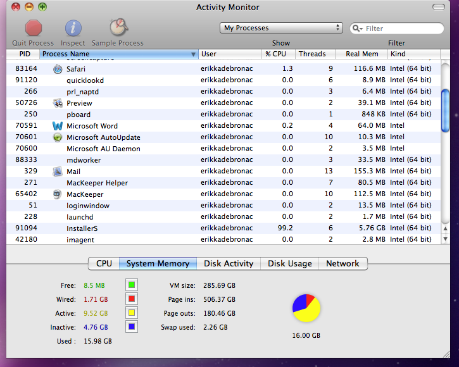Viewport: 459px width, 367px height.
Task: Select the pboard process row
Action: coord(223,115)
